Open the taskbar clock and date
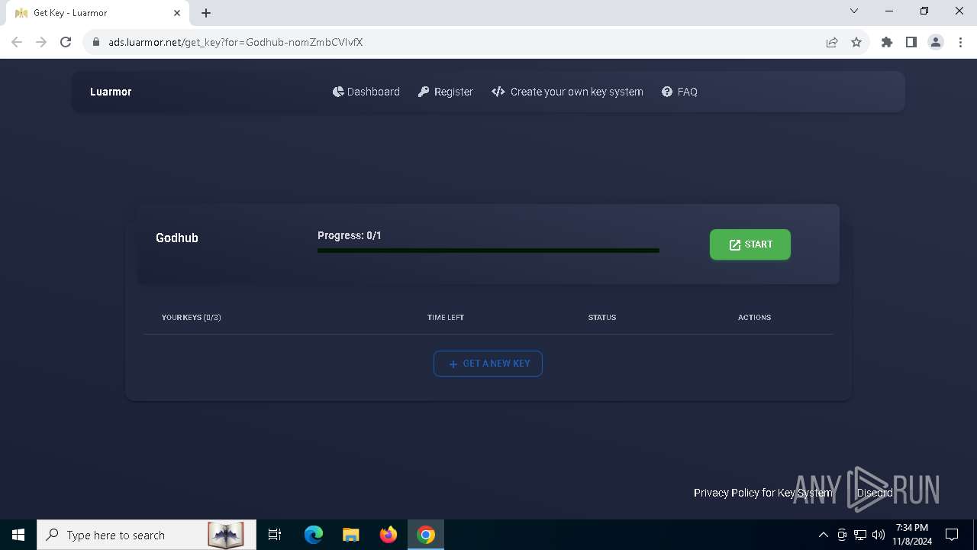Viewport: 977px width, 550px height. (x=912, y=535)
